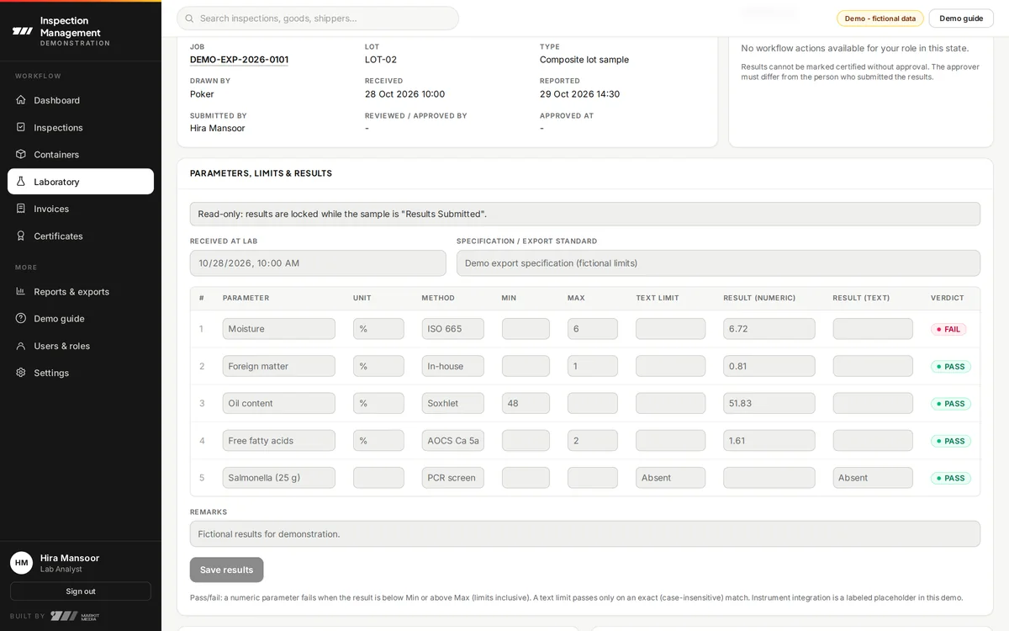Screen dimensions: 1009x631
Task: Open the Dashboard menu item
Action: tap(81, 100)
